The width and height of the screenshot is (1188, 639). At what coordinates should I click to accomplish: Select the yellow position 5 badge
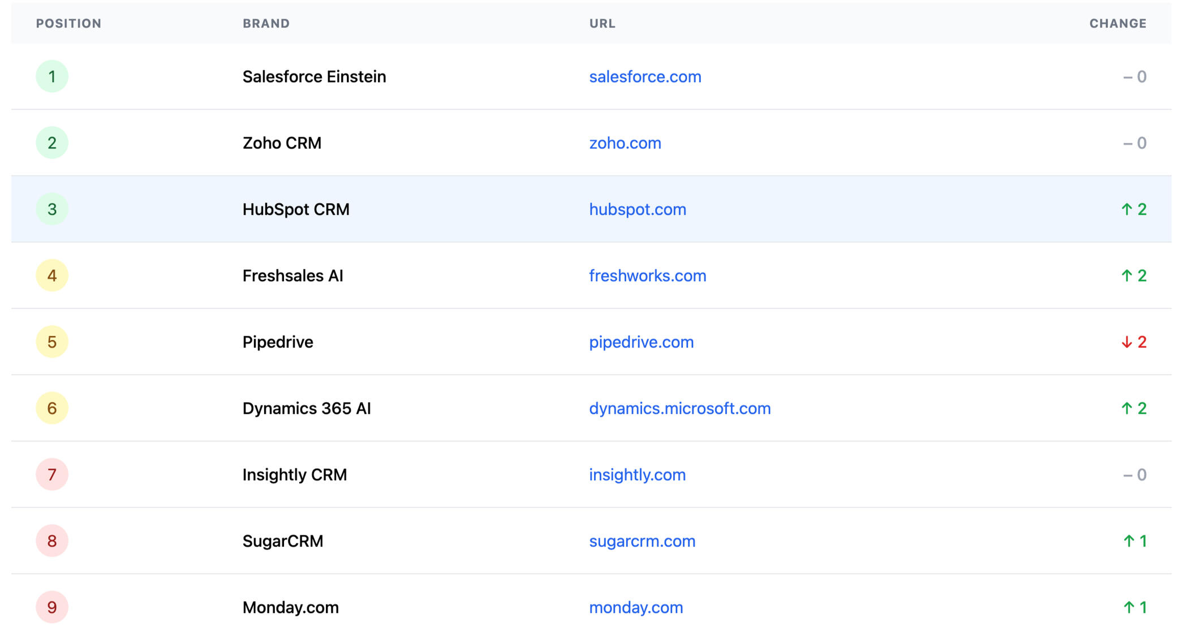tap(52, 342)
